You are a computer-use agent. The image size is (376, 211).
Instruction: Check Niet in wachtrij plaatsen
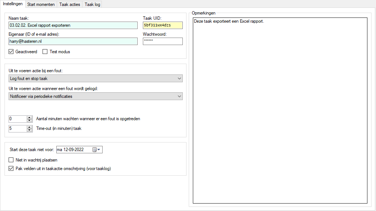coord(11,160)
